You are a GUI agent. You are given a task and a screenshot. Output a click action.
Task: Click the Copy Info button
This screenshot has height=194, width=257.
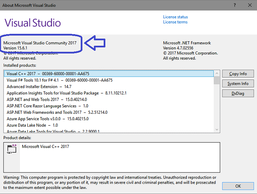238,74
